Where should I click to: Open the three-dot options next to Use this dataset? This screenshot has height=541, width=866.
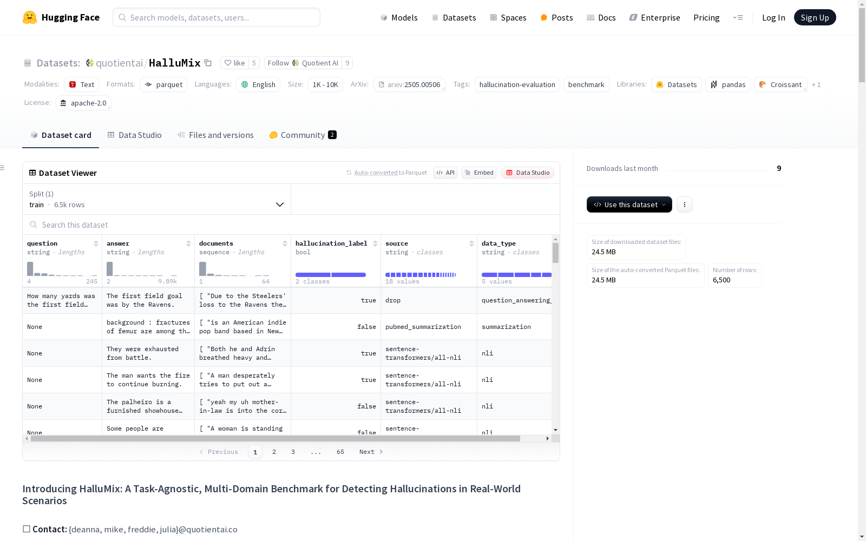tap(685, 204)
